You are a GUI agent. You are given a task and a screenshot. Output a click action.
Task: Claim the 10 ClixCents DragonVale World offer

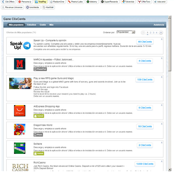point(145,127)
